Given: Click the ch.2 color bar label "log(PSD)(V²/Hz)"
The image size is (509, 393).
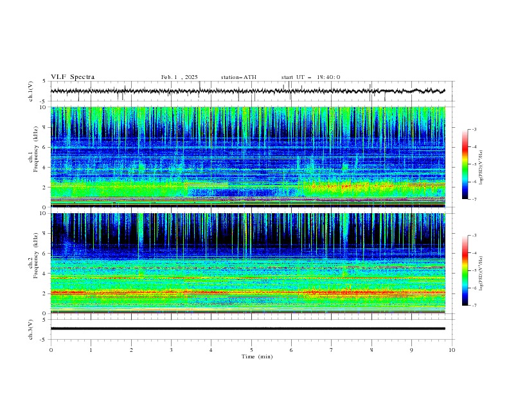Looking at the screenshot, I should [481, 274].
